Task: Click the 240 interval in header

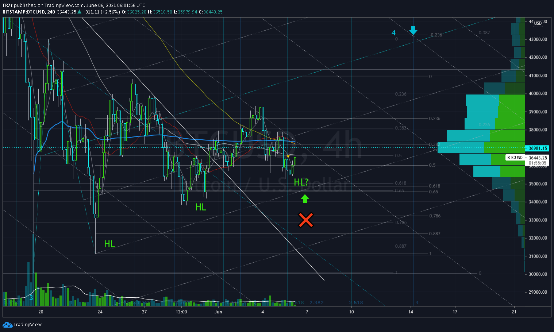Action: 51,12
